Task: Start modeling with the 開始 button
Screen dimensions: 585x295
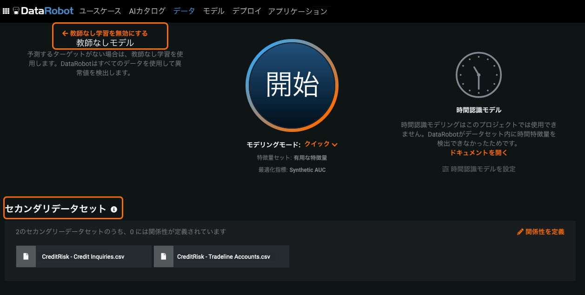Action: [292, 85]
